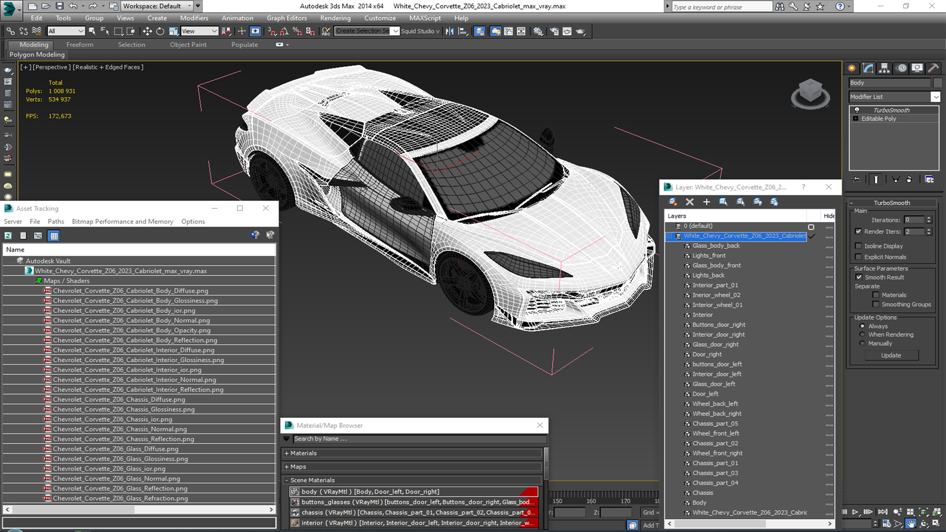Open the Graph Editors menu
Screen dimensions: 946x532
tap(287, 18)
